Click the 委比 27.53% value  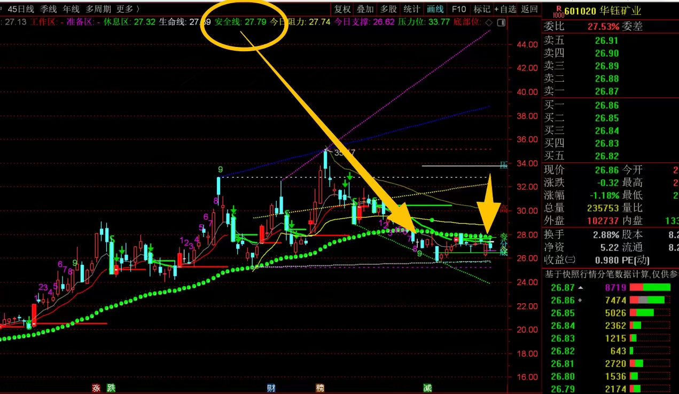(x=603, y=27)
